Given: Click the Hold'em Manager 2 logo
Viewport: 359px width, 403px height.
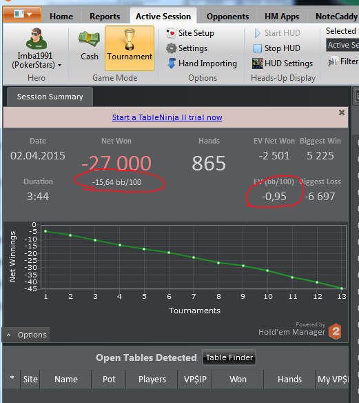Looking at the screenshot, I should [335, 331].
